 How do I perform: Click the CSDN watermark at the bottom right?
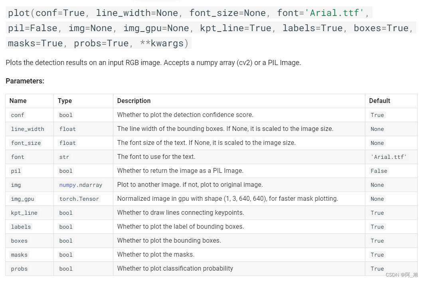tap(402, 275)
